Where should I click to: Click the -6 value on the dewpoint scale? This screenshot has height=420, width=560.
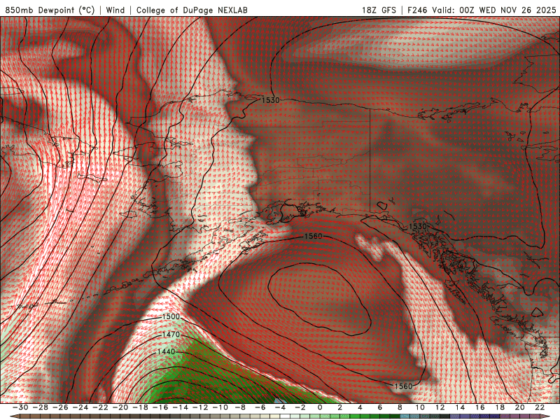point(260,407)
